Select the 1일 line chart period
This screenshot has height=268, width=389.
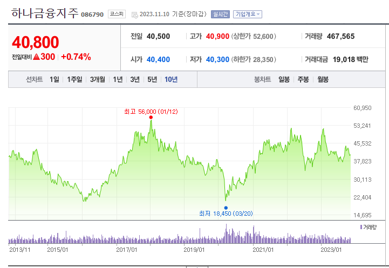point(54,80)
